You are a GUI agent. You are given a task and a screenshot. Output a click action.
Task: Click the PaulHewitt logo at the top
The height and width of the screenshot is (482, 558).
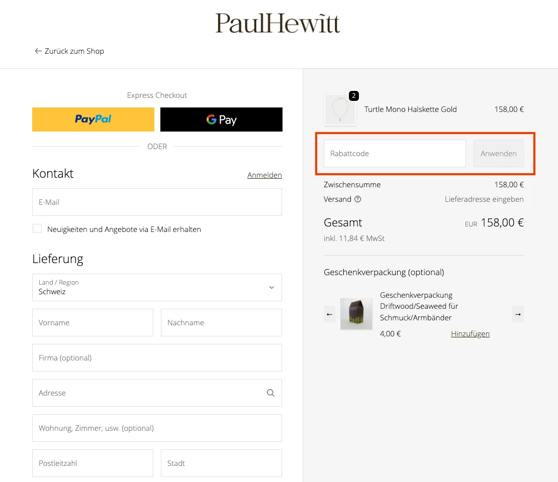(277, 23)
